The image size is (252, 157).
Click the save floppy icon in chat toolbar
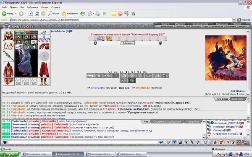180,142
